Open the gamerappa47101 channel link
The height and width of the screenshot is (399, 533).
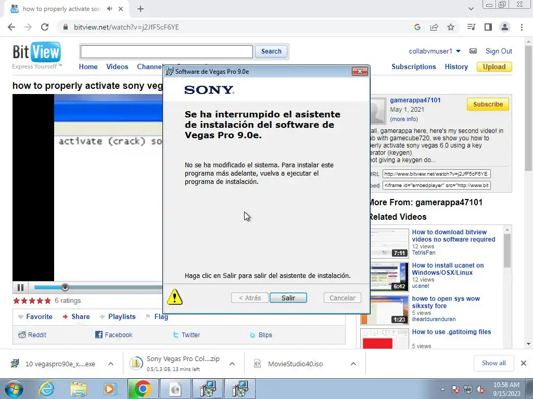[x=415, y=100]
